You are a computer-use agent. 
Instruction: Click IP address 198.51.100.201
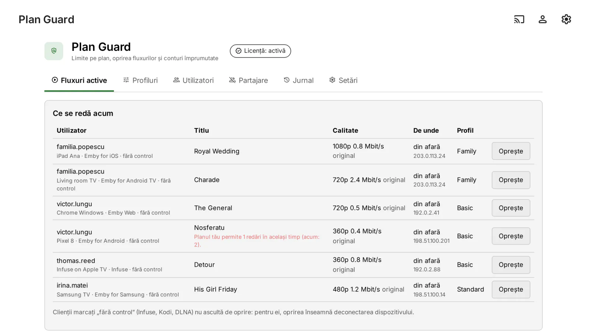pos(431,241)
